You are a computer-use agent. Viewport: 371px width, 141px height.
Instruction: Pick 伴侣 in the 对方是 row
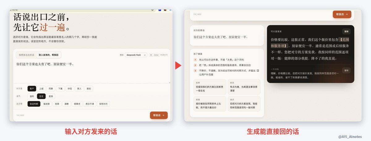tap(70, 88)
